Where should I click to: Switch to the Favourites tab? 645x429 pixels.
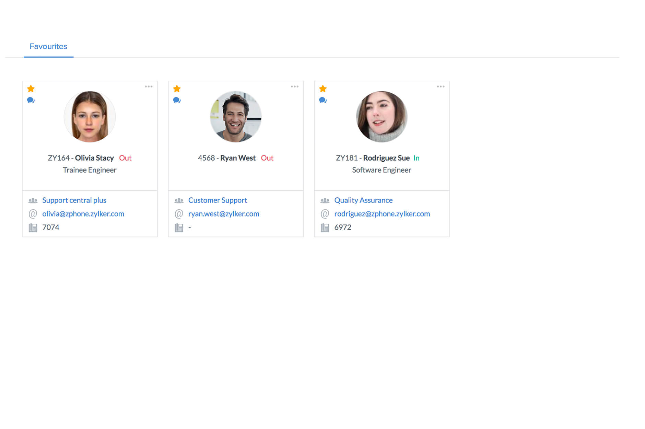tap(48, 46)
